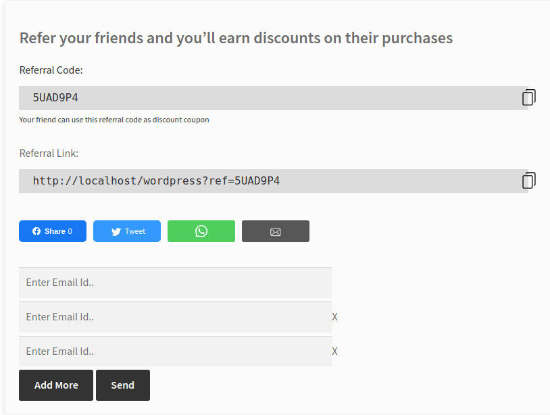550x415 pixels.
Task: Click the first Enter Email Id field
Action: (174, 283)
